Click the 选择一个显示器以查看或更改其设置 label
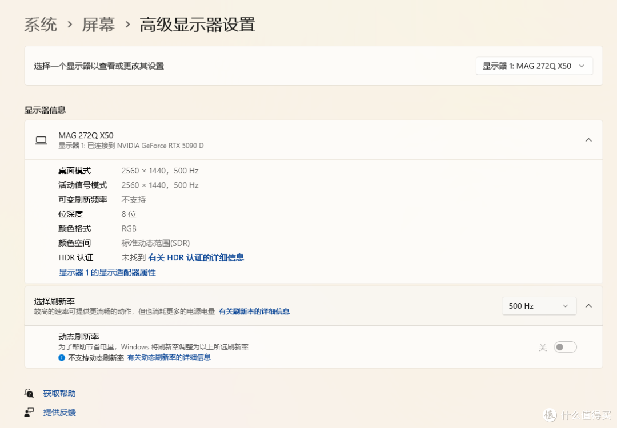 point(99,66)
